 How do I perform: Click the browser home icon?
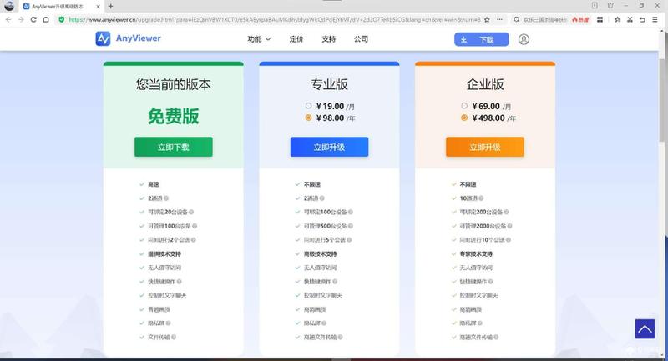(46, 19)
